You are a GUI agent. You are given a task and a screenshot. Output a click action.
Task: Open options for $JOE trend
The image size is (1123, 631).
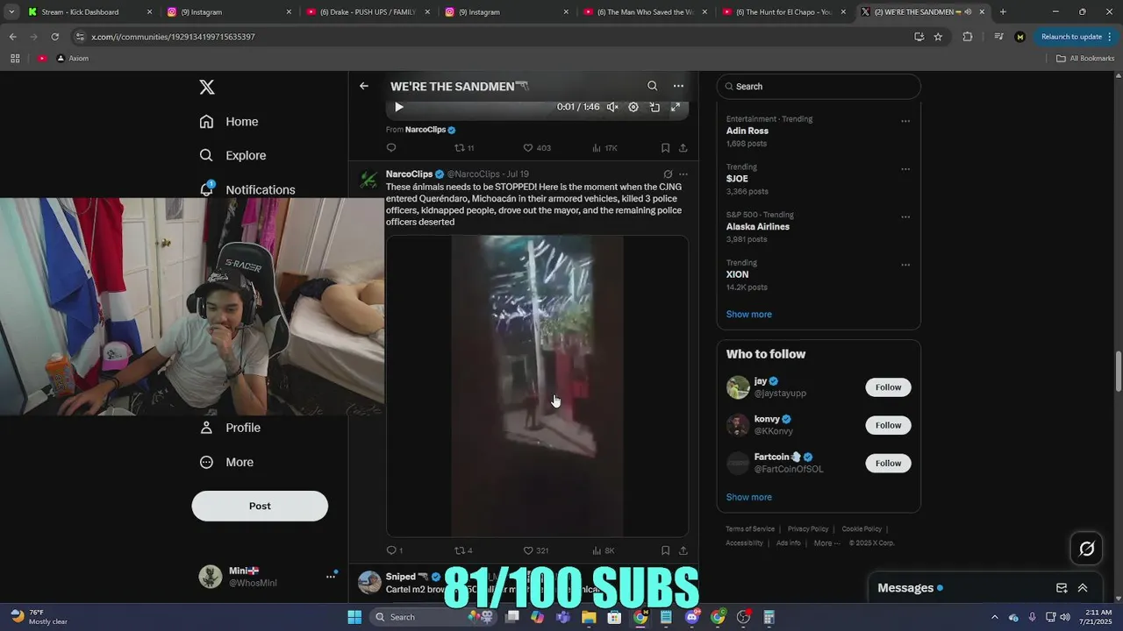click(x=905, y=169)
